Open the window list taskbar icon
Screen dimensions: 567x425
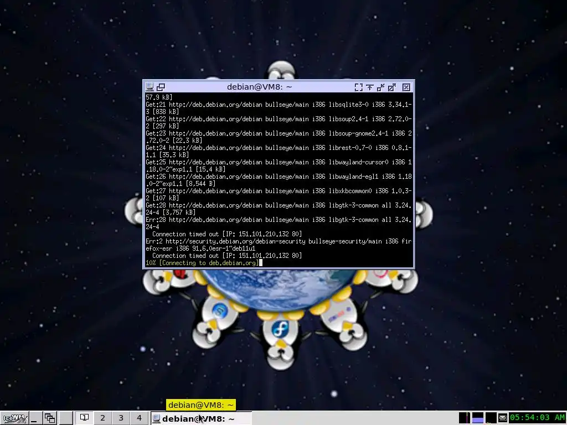pos(50,418)
